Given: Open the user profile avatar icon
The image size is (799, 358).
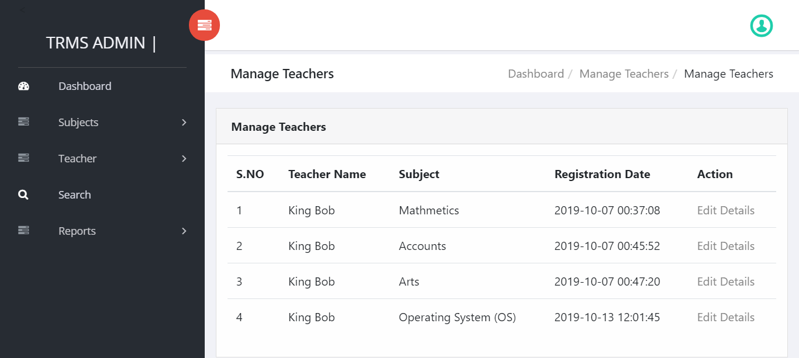Looking at the screenshot, I should point(762,25).
